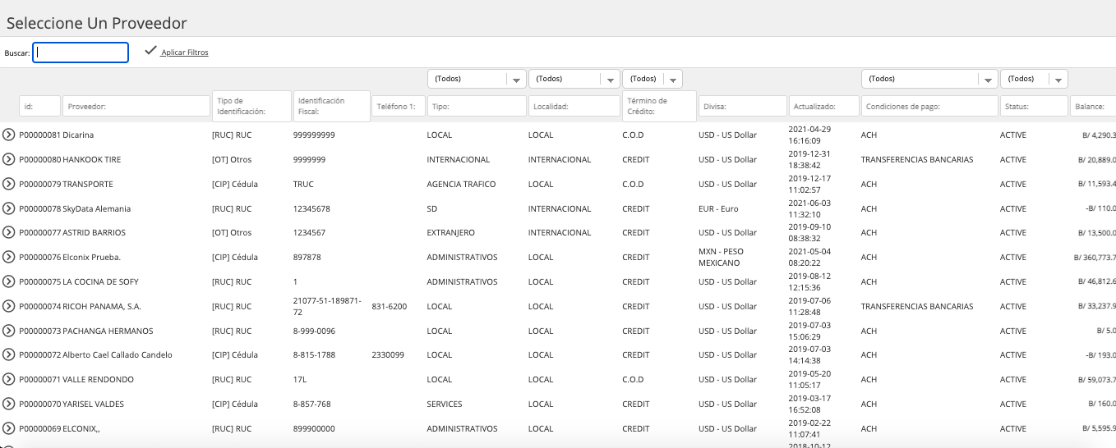Image resolution: width=1116 pixels, height=448 pixels.
Task: Select supplier P00000081 Dicarina
Action: [x=57, y=135]
